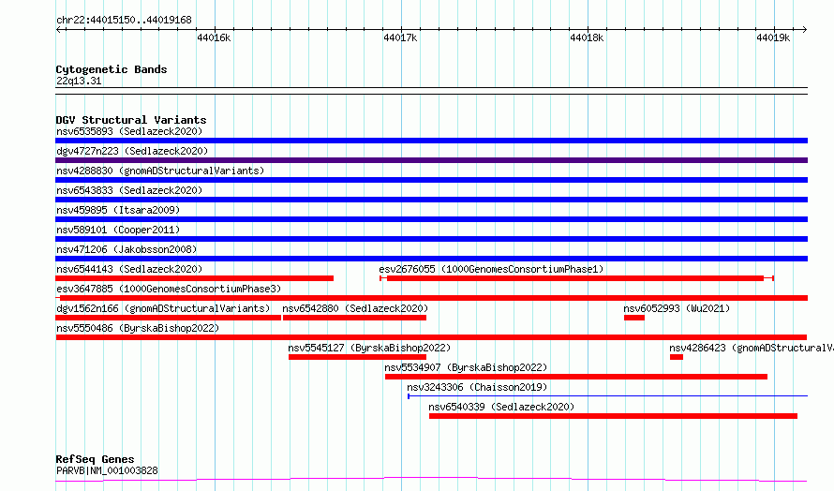Open nsv6544143 (Sedlazeck2020) variant label

coord(129,269)
